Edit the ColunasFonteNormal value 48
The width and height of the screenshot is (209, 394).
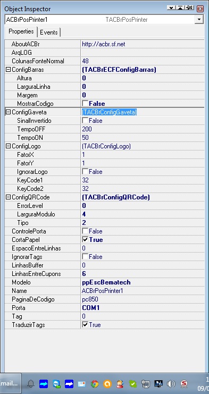85,61
